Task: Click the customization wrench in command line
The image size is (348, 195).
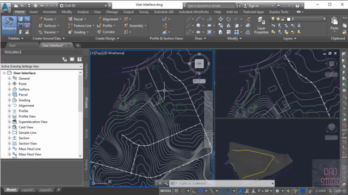Action: [x=166, y=184]
